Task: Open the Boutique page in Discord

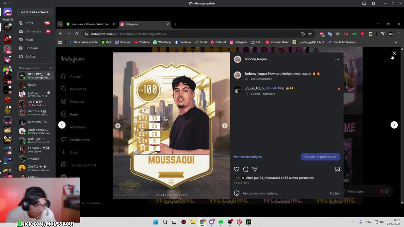Action: 35,48
